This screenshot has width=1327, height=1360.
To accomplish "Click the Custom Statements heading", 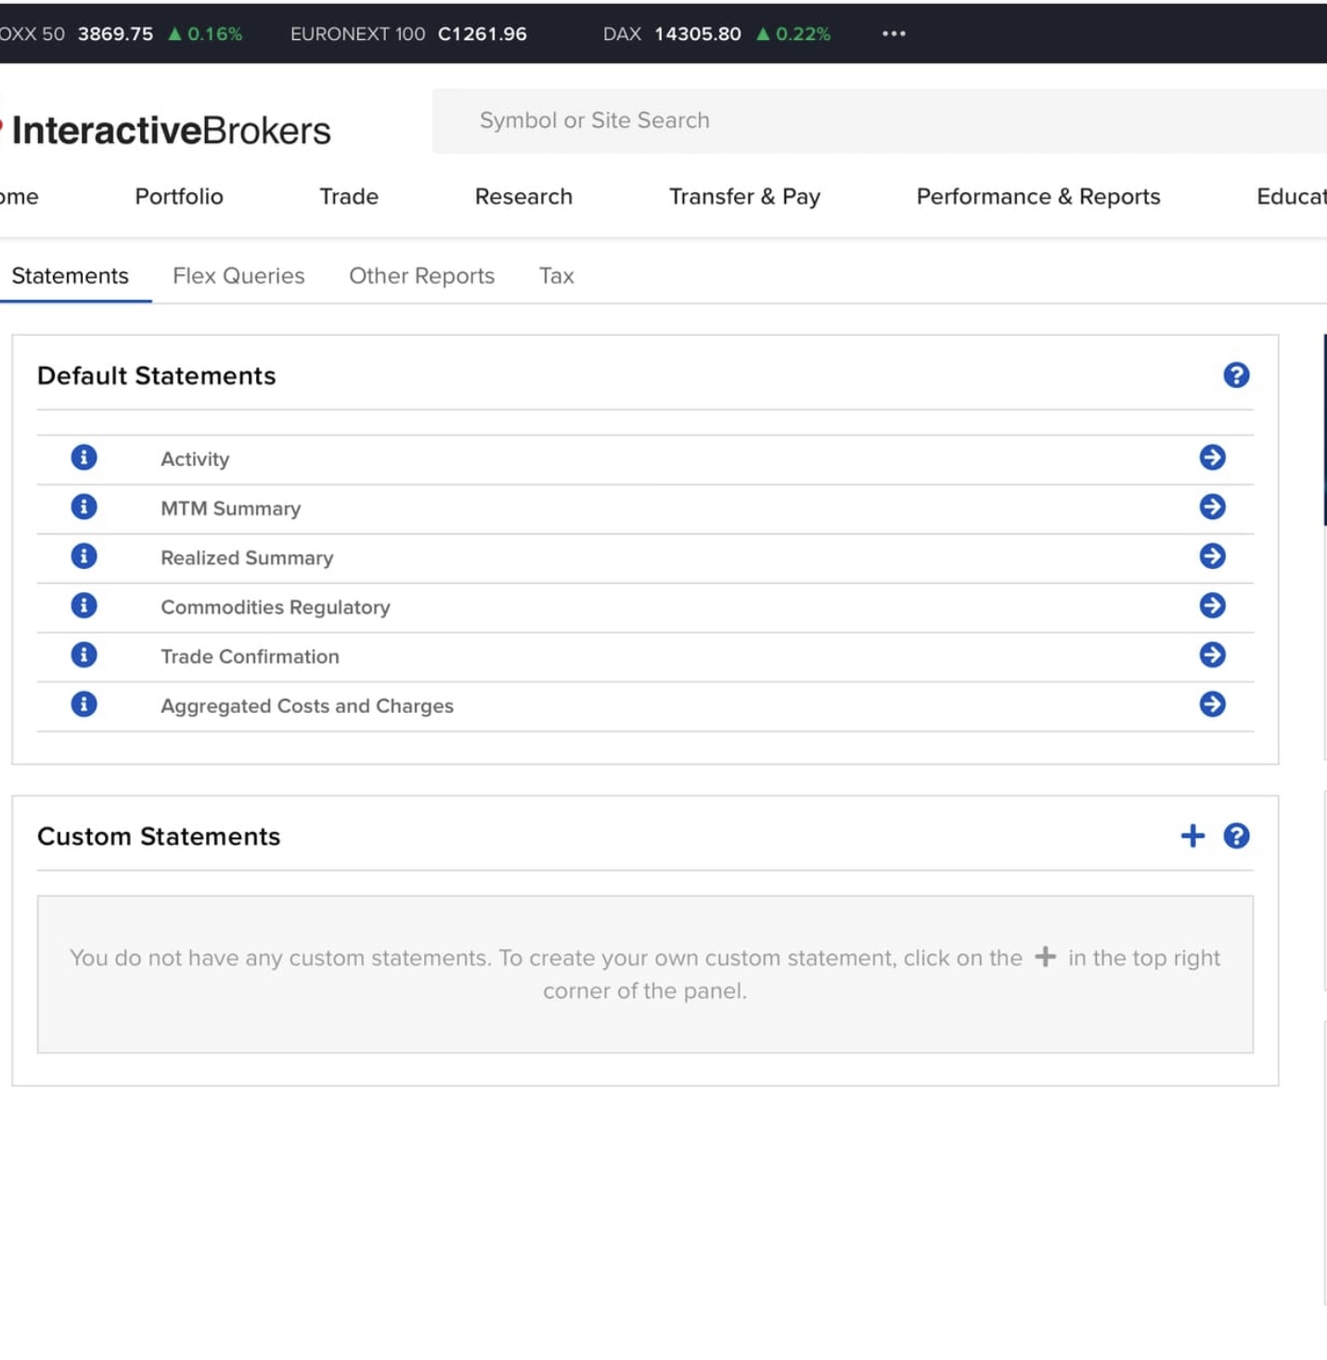I will (159, 836).
